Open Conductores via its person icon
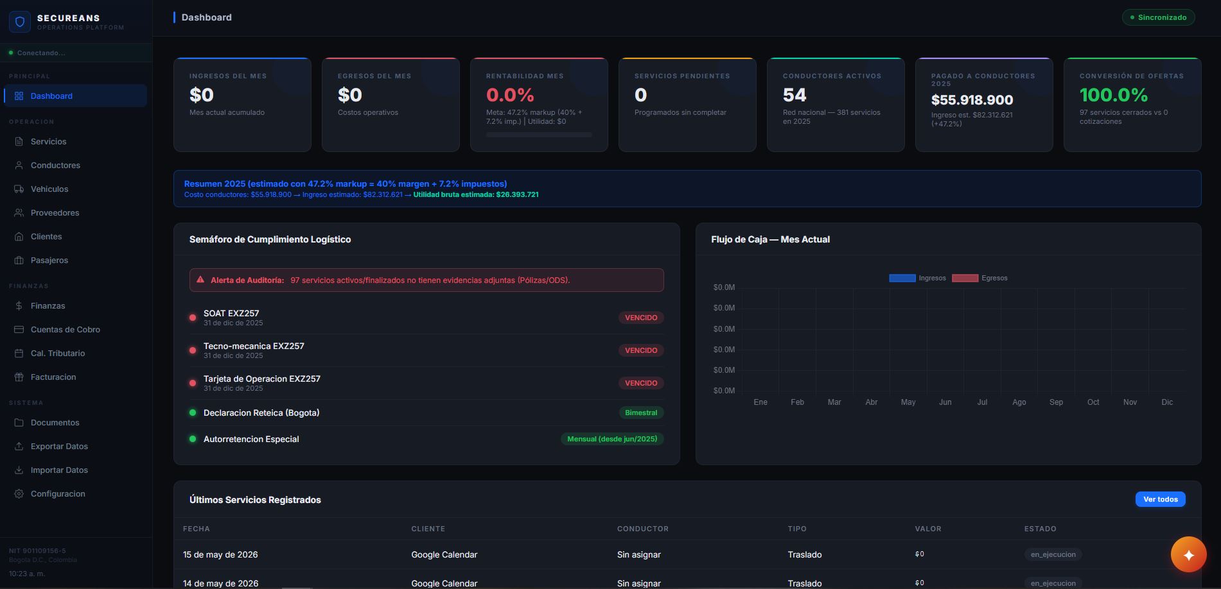Screen dimensions: 1221x589 (19, 165)
